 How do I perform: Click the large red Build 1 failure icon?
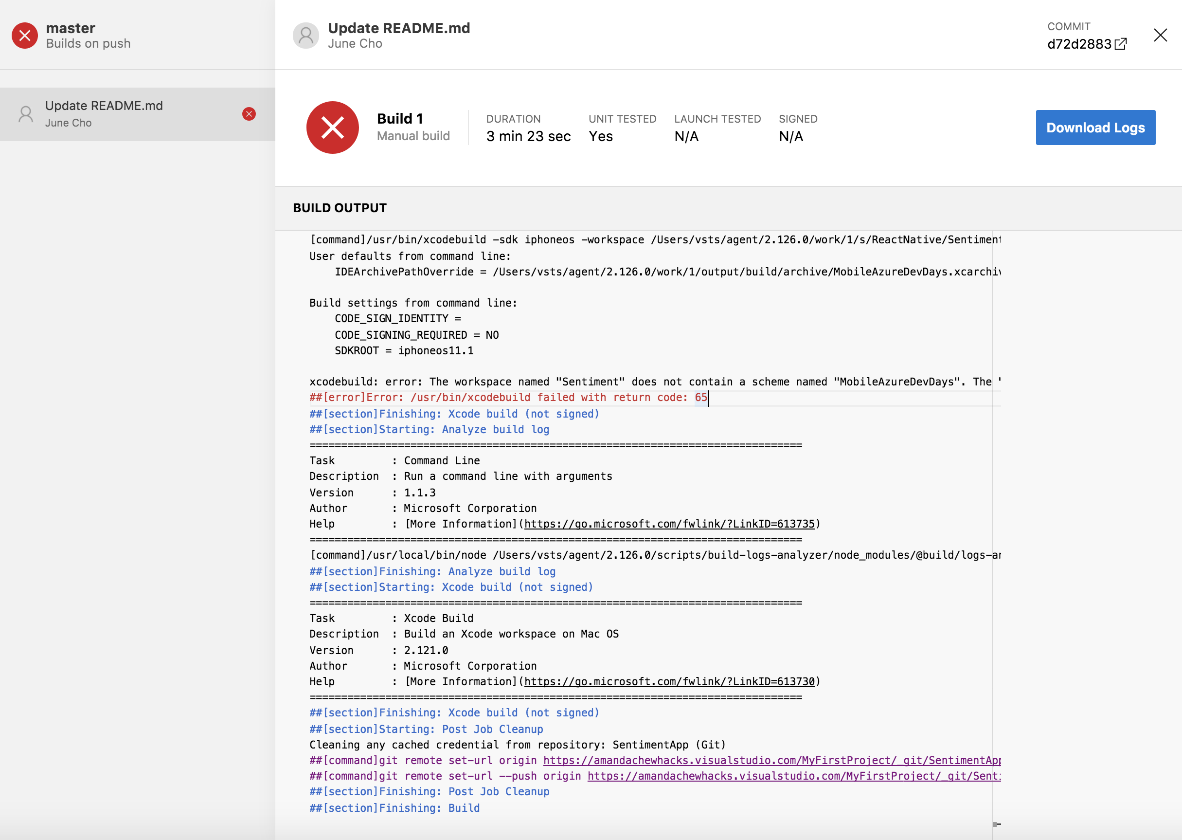click(332, 127)
